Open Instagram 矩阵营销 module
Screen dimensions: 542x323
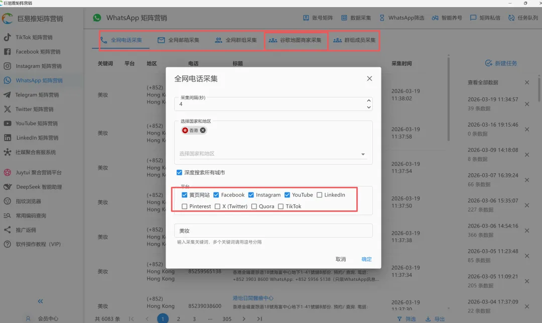[38, 66]
